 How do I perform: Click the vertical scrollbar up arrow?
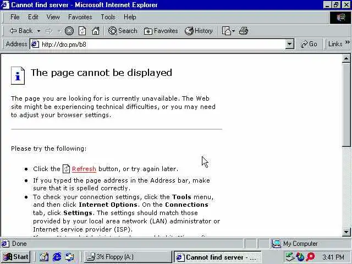point(346,59)
